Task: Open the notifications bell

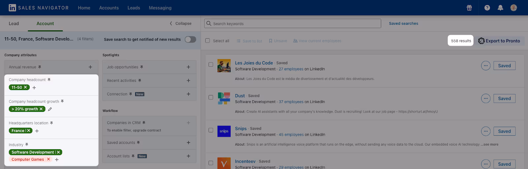Action: tap(500, 8)
